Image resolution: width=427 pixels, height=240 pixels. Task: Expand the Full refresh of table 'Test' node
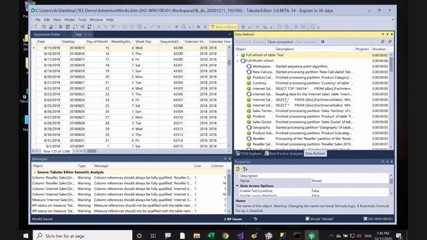pos(238,55)
